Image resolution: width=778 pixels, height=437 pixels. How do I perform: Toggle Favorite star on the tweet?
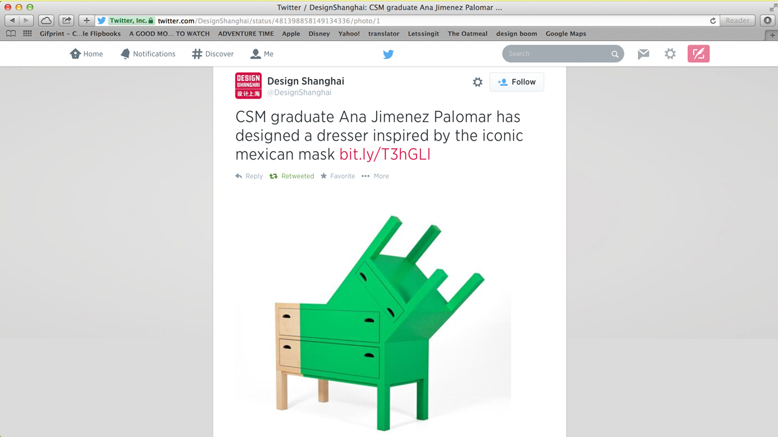[338, 176]
